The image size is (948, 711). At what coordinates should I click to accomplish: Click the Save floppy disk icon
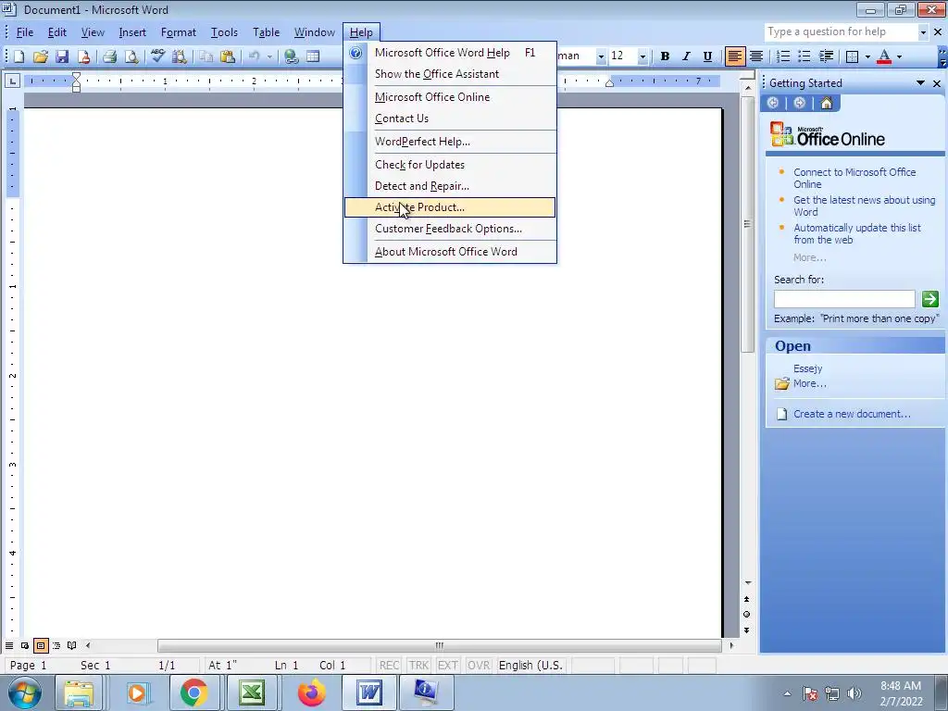coord(62,56)
